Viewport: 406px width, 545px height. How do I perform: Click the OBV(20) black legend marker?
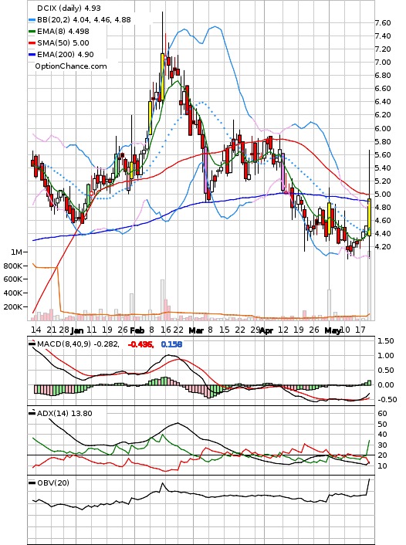(x=32, y=482)
